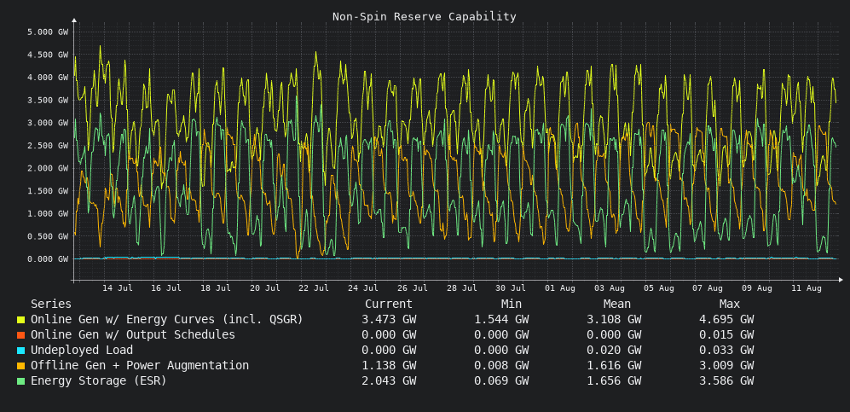Select the "Undeployed Load" legend label

(x=82, y=351)
